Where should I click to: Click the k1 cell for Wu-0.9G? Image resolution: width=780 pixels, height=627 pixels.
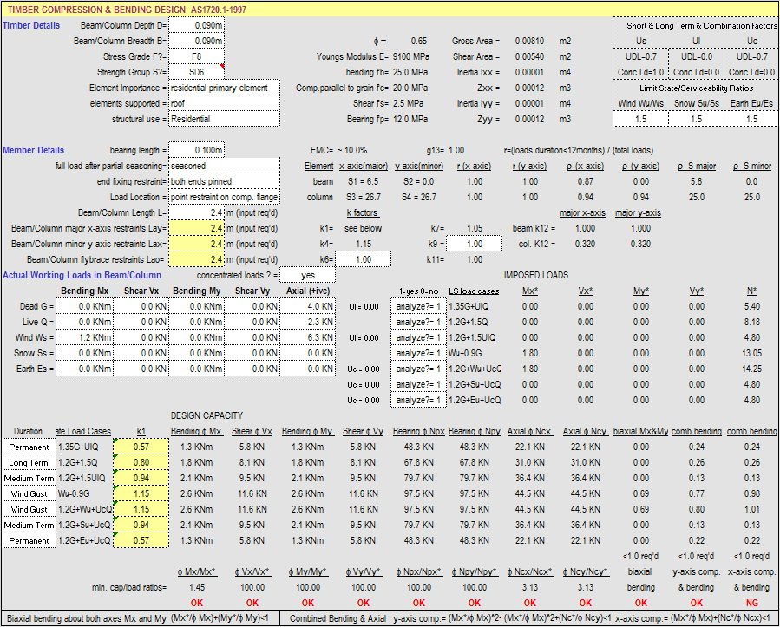[x=141, y=493]
